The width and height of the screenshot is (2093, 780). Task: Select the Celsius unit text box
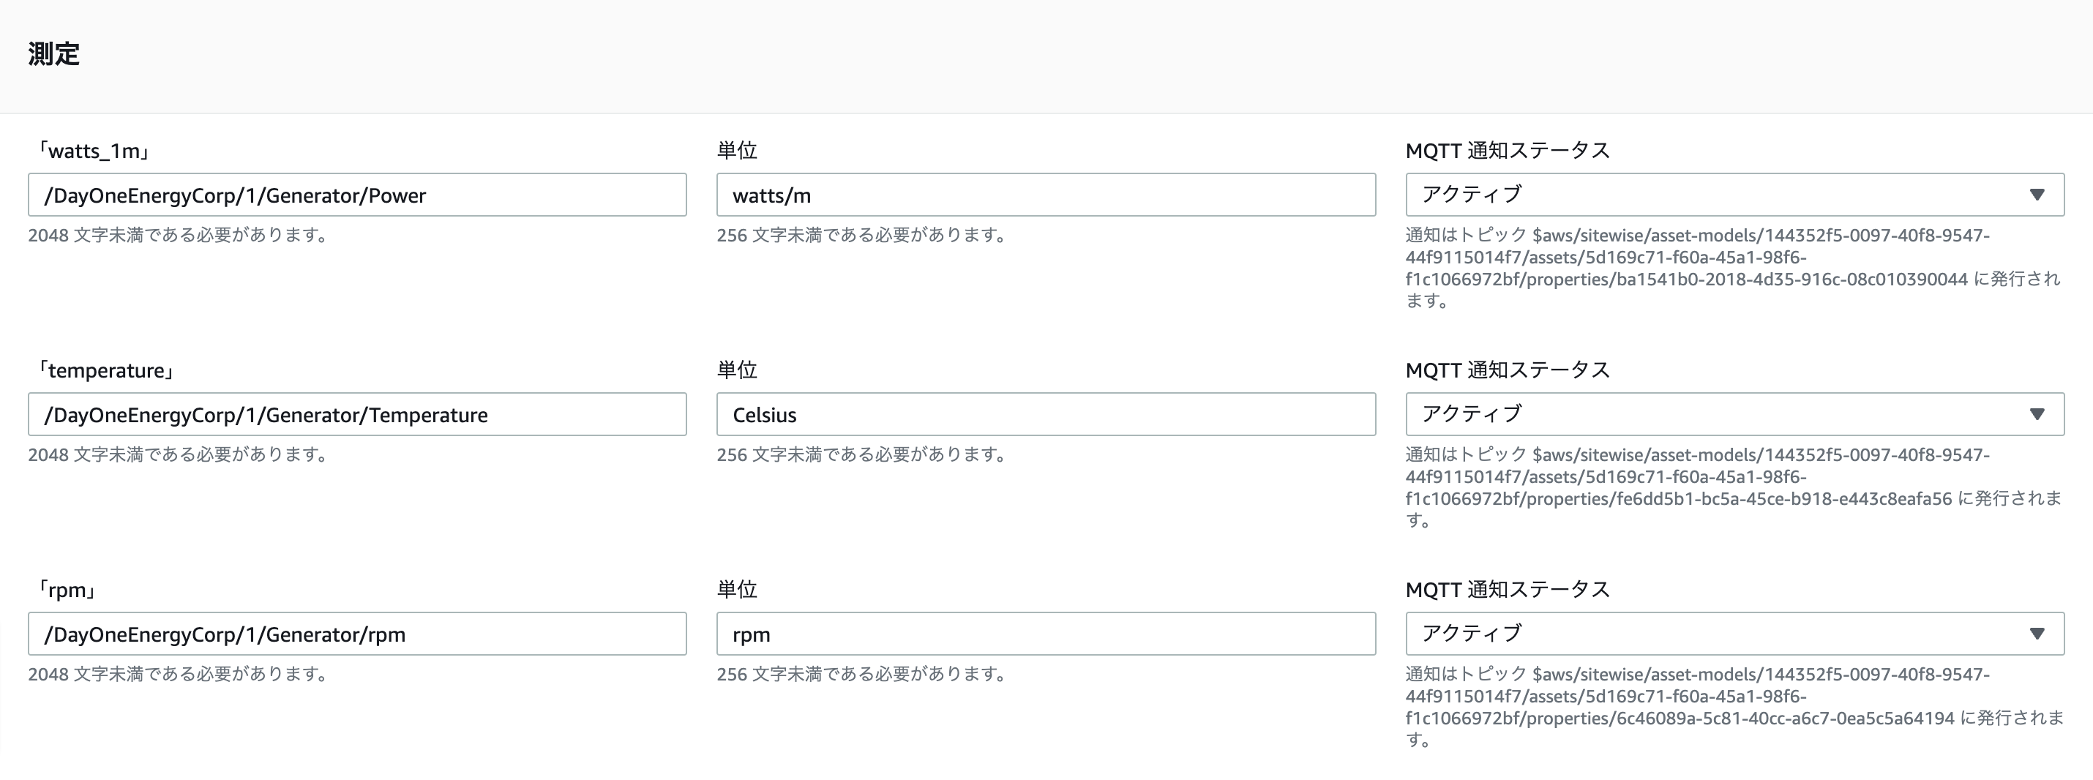[1045, 414]
